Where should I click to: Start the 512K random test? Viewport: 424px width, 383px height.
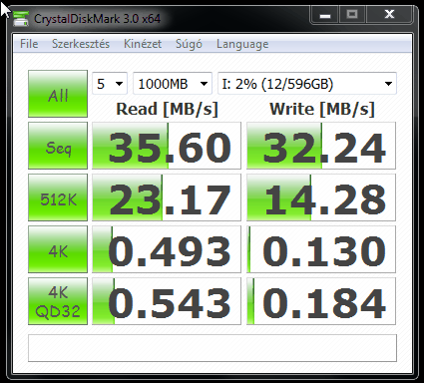click(x=58, y=197)
